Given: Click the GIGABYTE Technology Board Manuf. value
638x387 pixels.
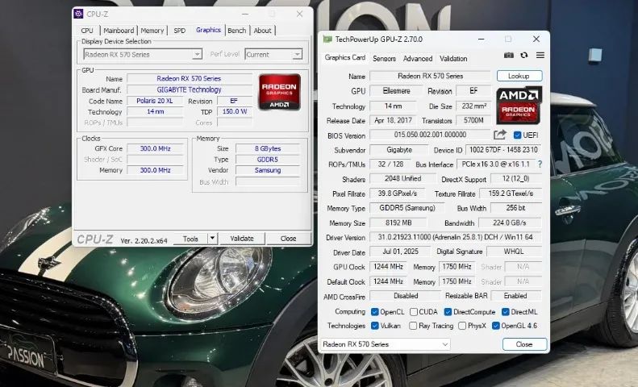Looking at the screenshot, I should point(190,89).
